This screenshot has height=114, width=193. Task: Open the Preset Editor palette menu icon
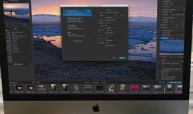pyautogui.click(x=31, y=64)
